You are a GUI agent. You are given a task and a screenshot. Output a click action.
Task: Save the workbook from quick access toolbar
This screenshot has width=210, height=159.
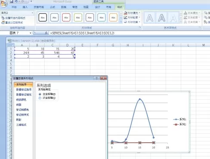[x=12, y=2]
